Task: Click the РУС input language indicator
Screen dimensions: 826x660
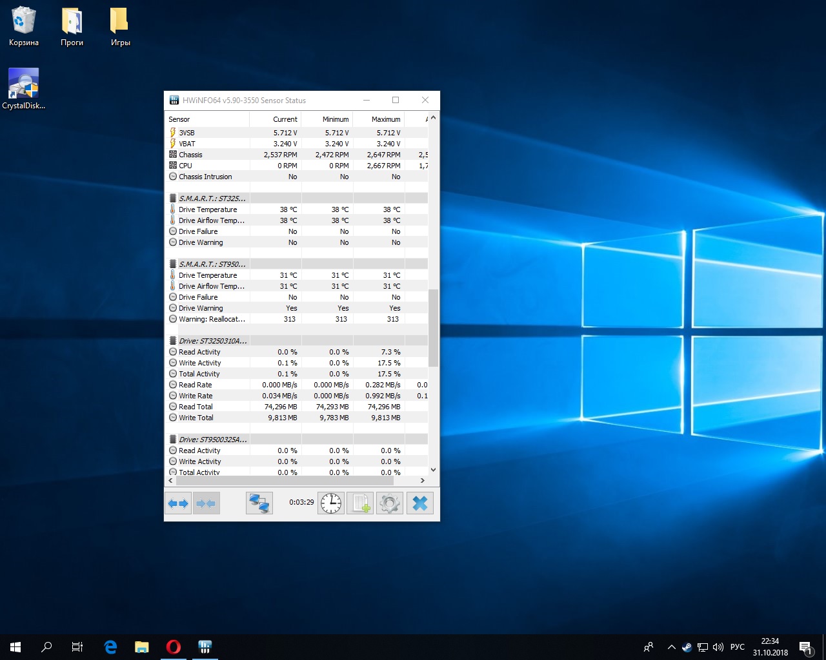Action: pos(737,647)
